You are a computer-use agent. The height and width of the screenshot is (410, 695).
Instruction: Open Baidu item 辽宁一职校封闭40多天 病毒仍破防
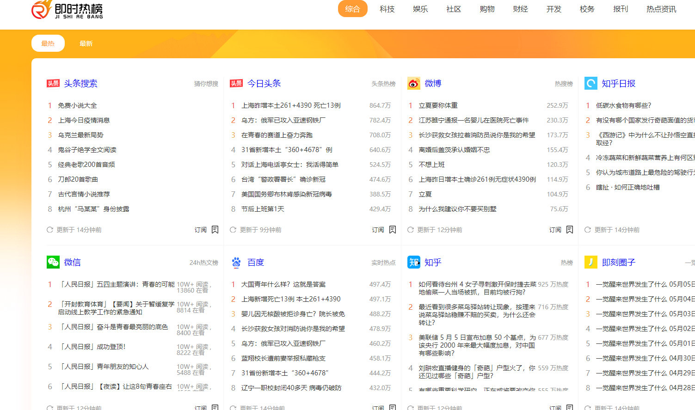click(x=291, y=388)
